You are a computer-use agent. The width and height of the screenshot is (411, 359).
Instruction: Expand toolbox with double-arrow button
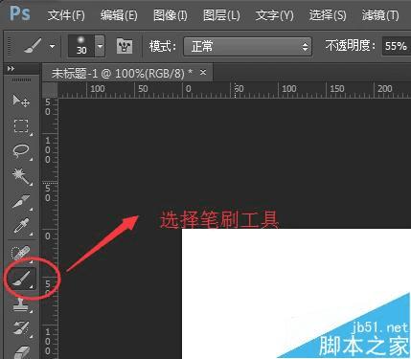pos(11,68)
